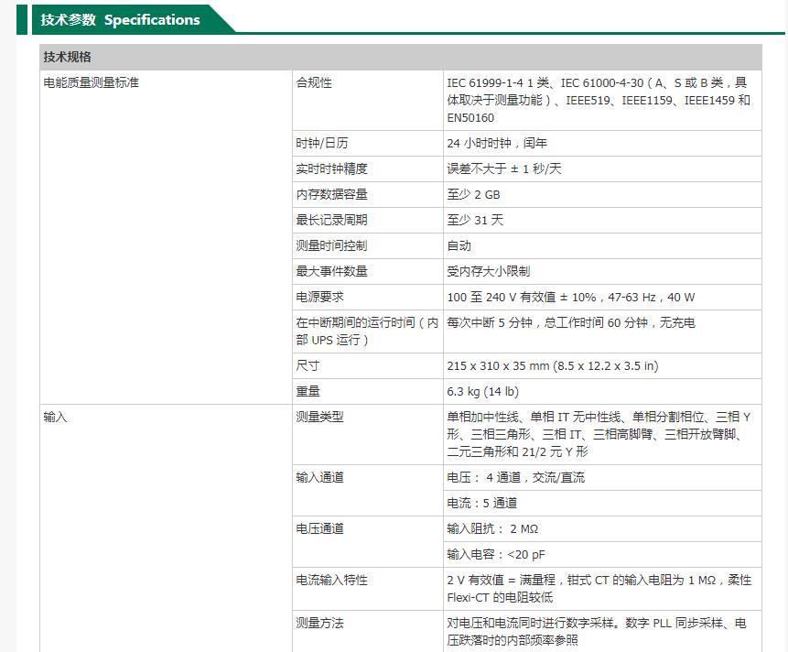
Task: Click the 技术参数 Specifications tab header
Action: (x=120, y=20)
